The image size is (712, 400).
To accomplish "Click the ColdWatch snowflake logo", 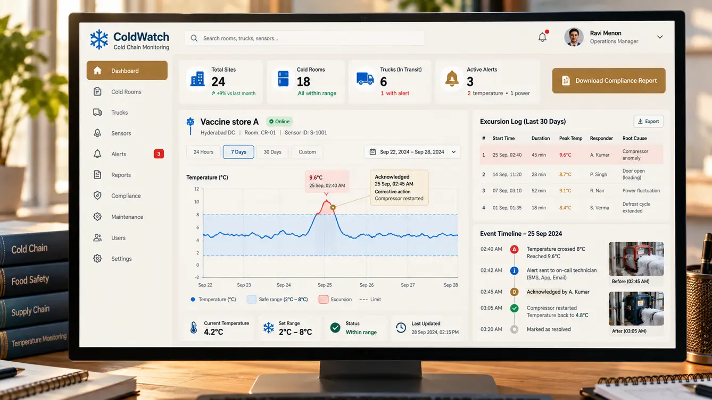I will coord(98,40).
